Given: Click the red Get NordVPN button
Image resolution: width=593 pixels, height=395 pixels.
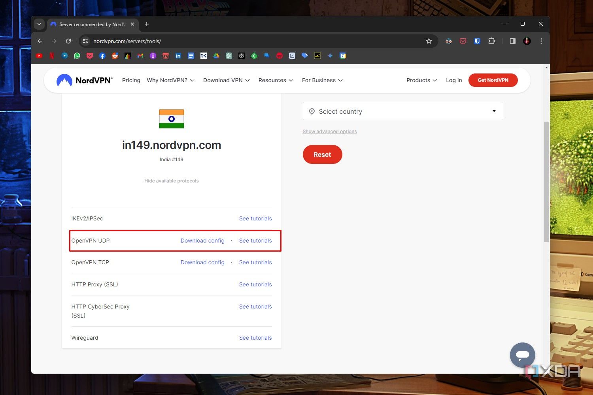Looking at the screenshot, I should pos(493,80).
